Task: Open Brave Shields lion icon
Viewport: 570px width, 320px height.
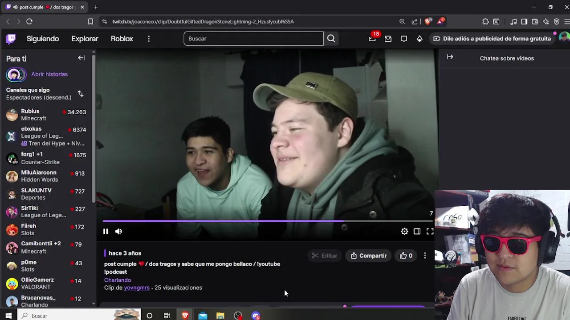Action: point(428,21)
